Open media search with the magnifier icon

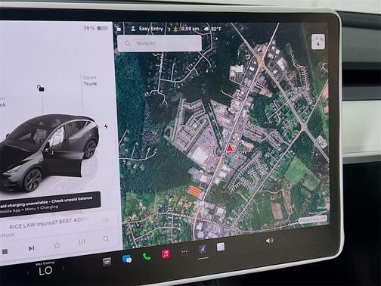click(107, 238)
